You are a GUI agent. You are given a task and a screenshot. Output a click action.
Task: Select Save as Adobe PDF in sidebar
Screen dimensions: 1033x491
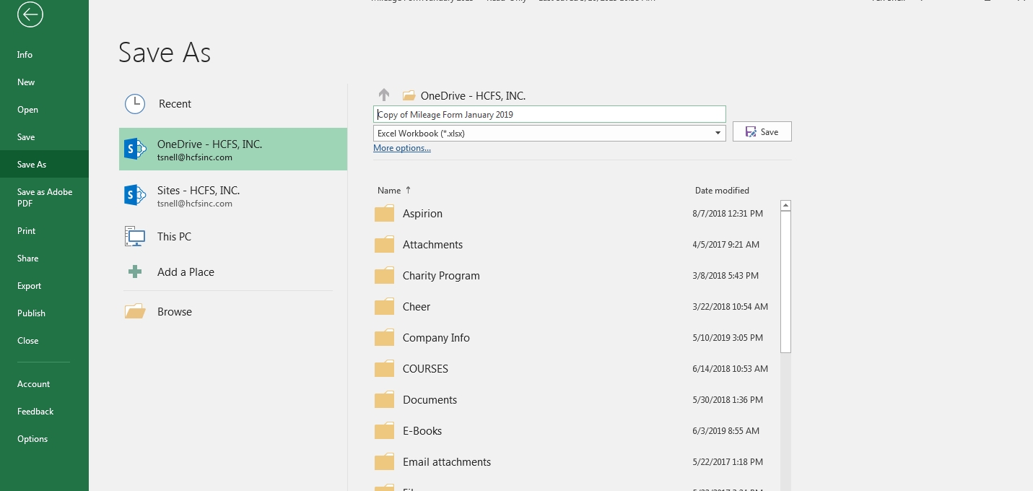pos(45,198)
